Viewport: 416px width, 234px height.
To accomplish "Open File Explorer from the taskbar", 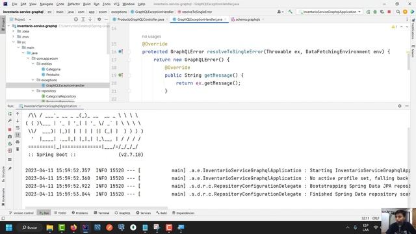I will tap(49, 227).
